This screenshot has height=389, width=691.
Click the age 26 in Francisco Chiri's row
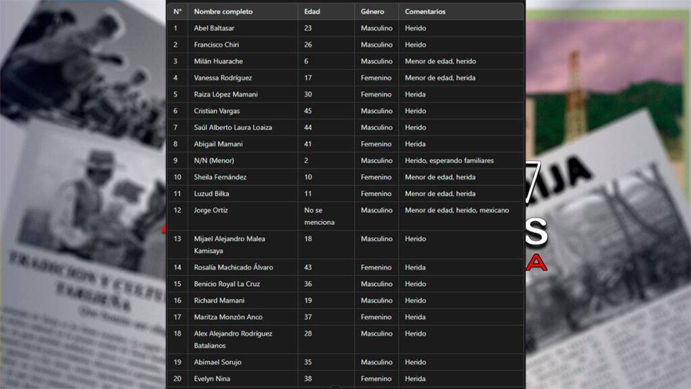pos(308,45)
